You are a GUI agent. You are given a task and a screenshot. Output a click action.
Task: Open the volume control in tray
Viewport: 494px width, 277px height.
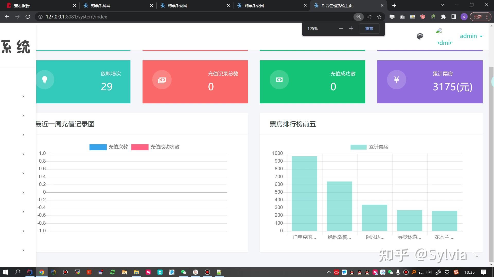click(x=429, y=272)
